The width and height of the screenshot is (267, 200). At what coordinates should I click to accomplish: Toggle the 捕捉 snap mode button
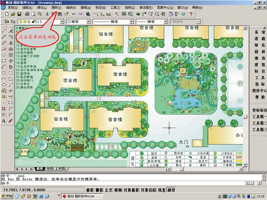coord(90,190)
